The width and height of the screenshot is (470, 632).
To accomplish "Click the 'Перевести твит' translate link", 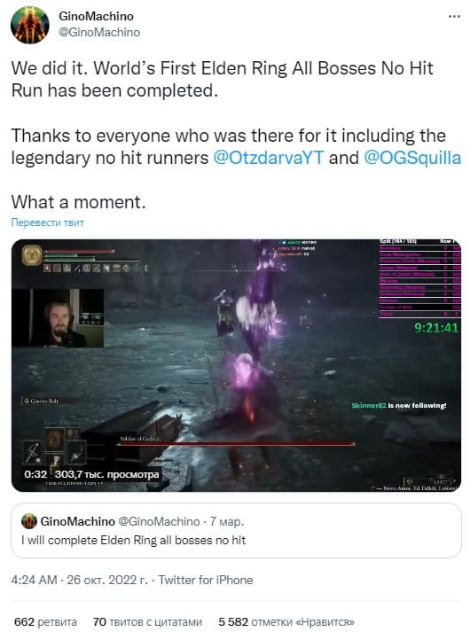I will [x=48, y=222].
